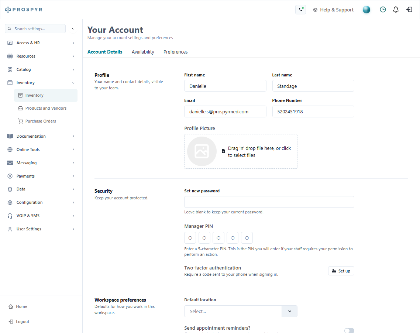Image resolution: width=420 pixels, height=333 pixels.
Task: Click drag 'n' drop file upload text
Action: 259,152
